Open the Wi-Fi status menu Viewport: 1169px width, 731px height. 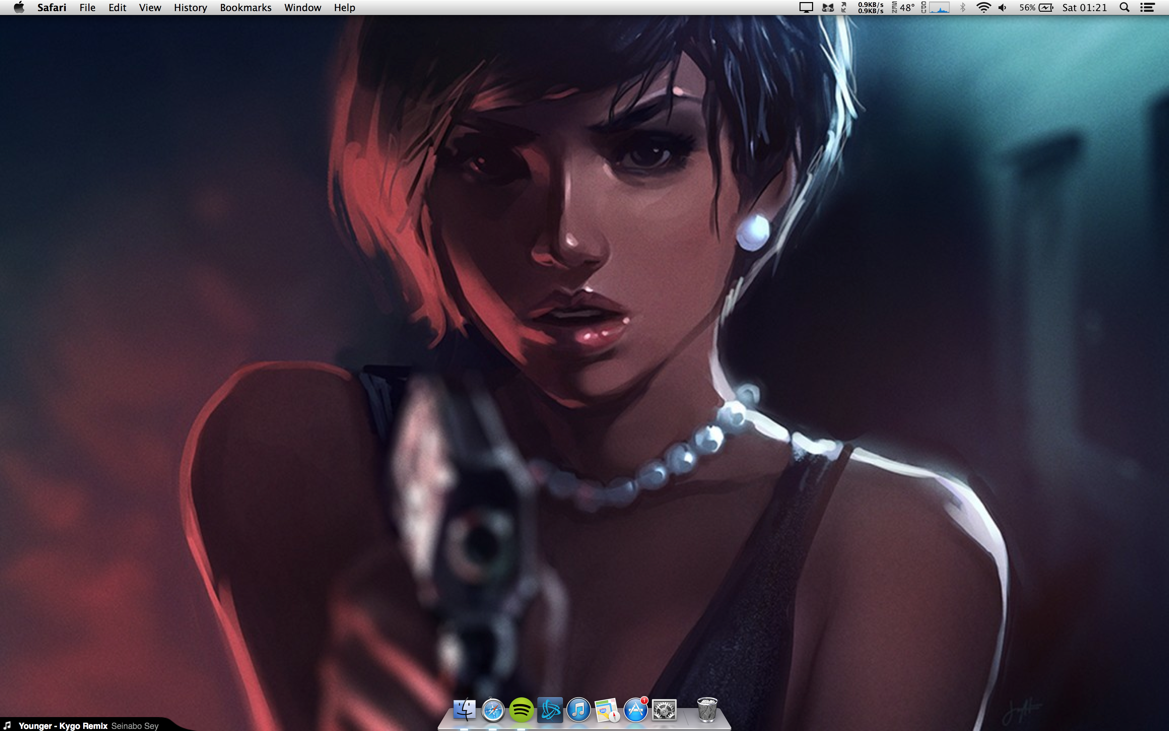tap(984, 8)
